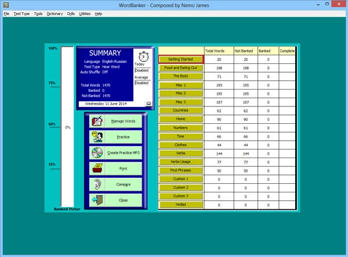Click the stopwatch icon in the Summary panel
Image resolution: width=348 pixels, height=257 pixels.
142,57
